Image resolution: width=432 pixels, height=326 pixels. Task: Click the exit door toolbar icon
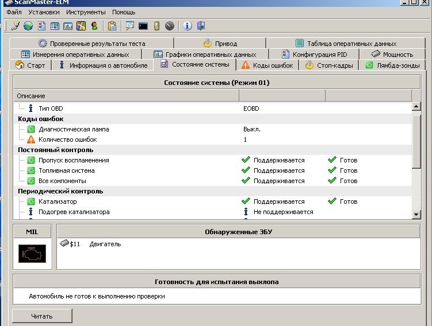(201, 26)
